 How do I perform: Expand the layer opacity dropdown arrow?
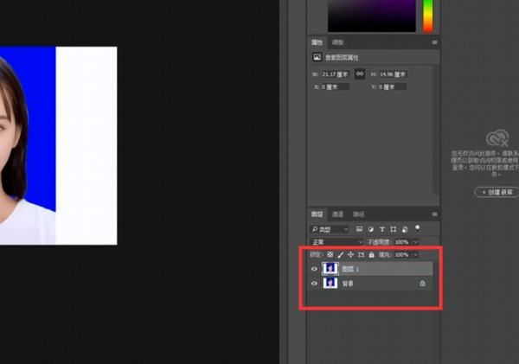[416, 242]
